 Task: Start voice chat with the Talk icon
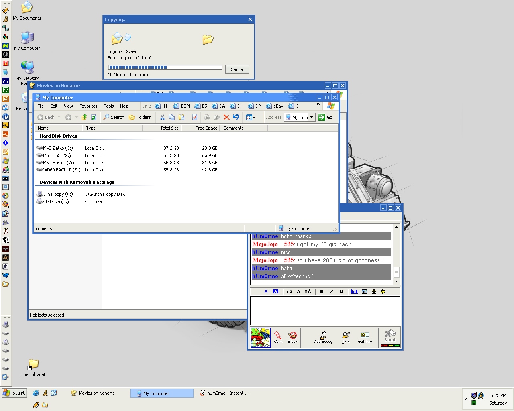pyautogui.click(x=346, y=337)
